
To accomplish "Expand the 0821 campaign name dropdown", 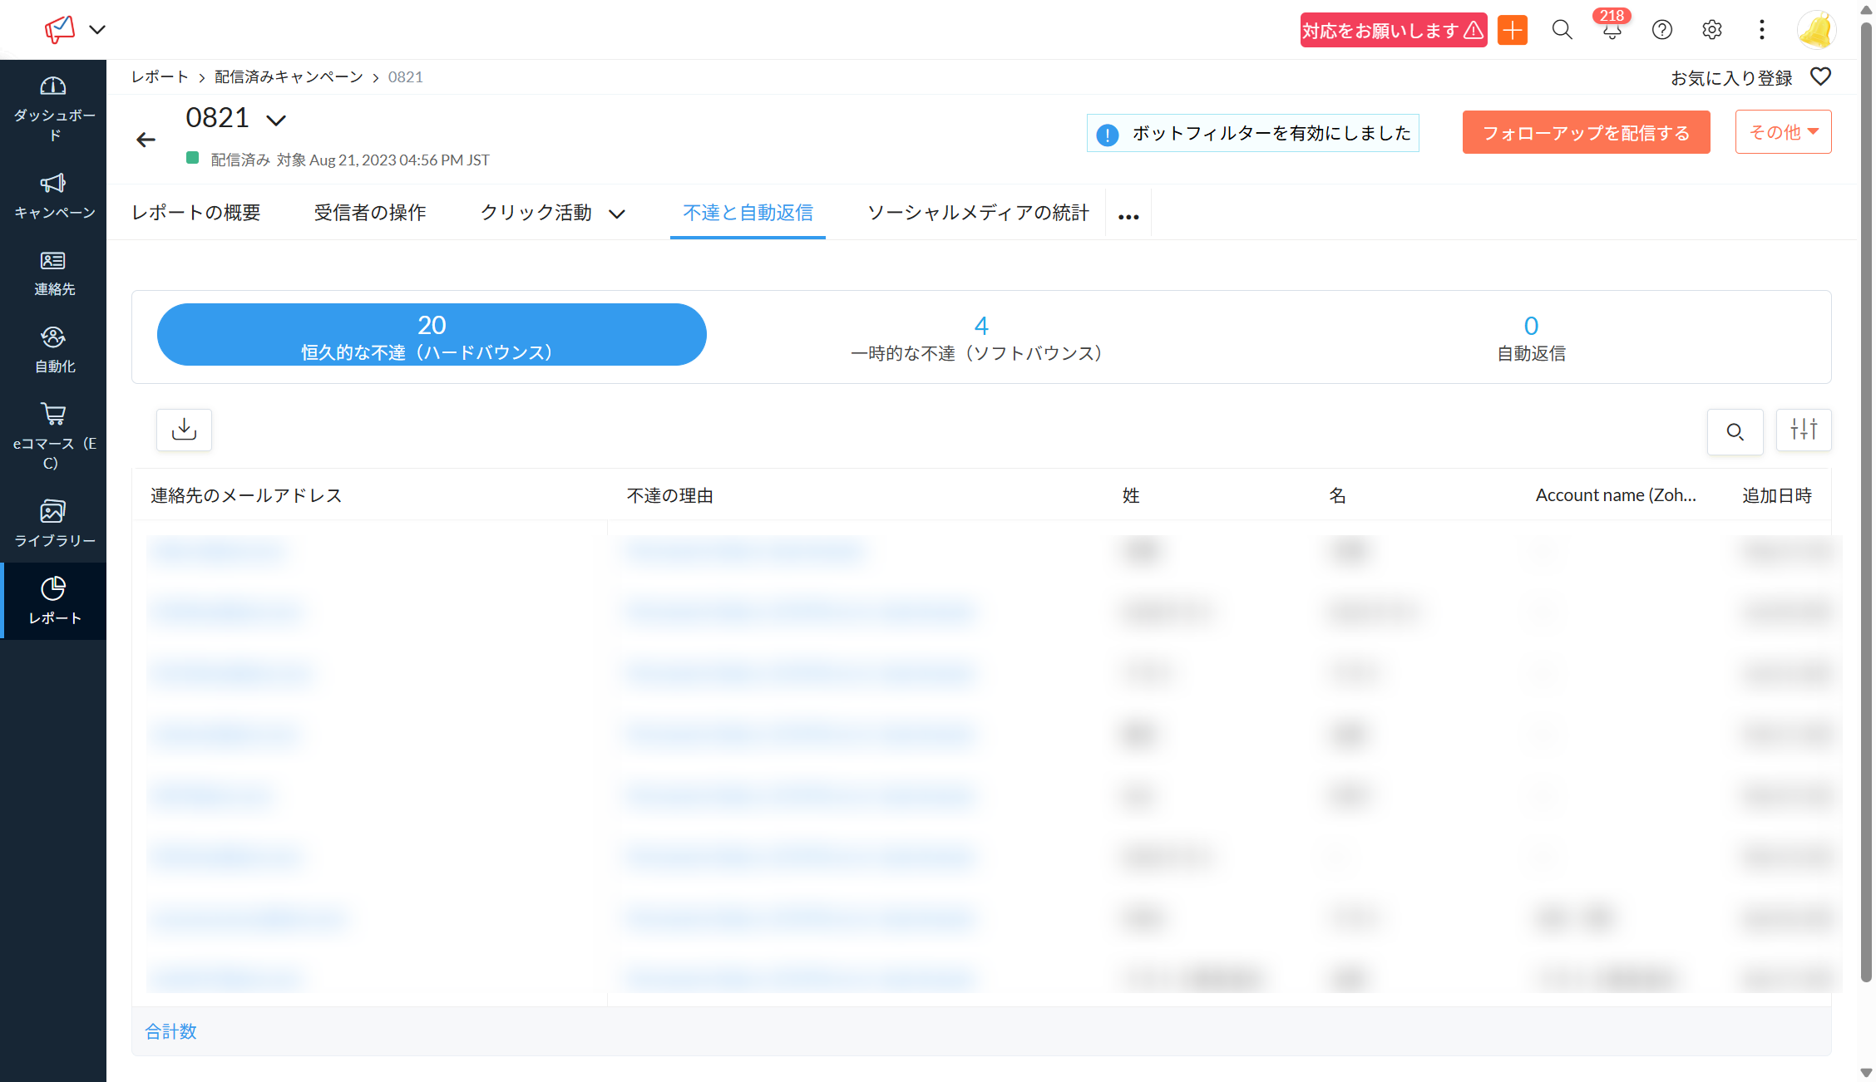I will click(276, 120).
